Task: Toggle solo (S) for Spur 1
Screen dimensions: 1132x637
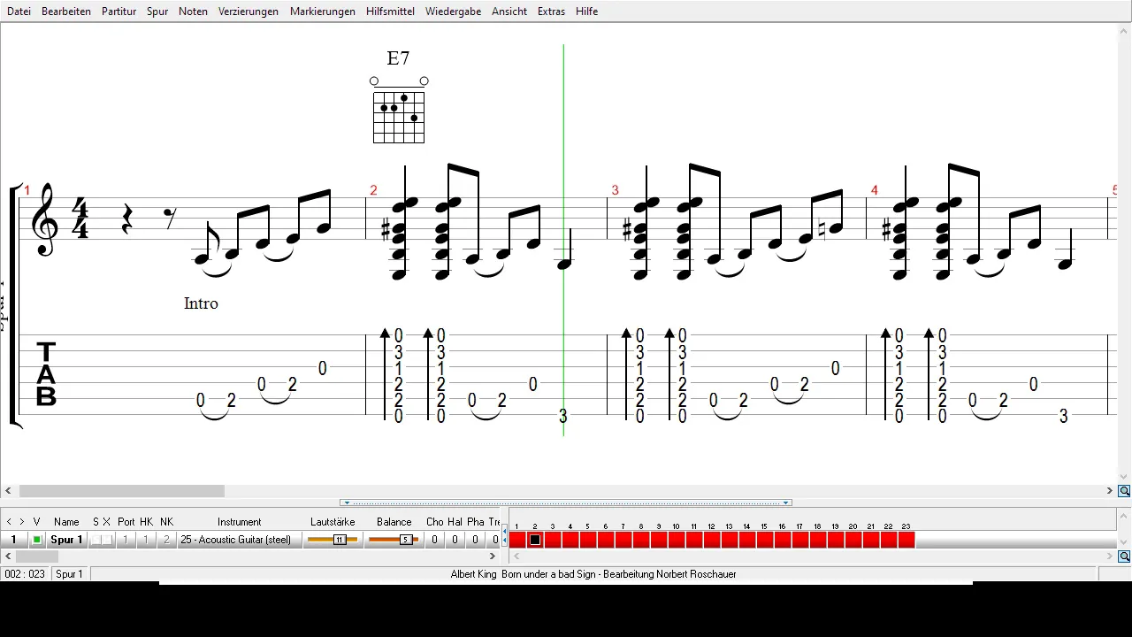Action: coord(96,540)
